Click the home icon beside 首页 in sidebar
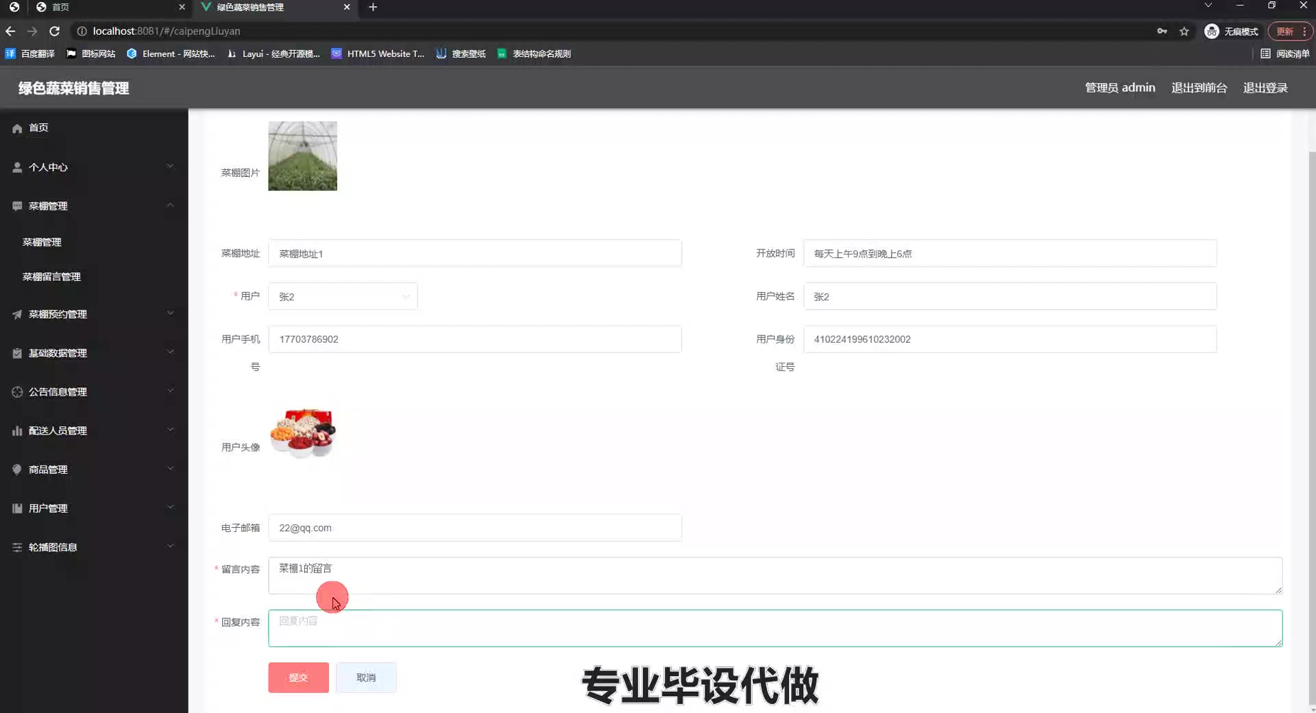The width and height of the screenshot is (1316, 713). coord(17,128)
